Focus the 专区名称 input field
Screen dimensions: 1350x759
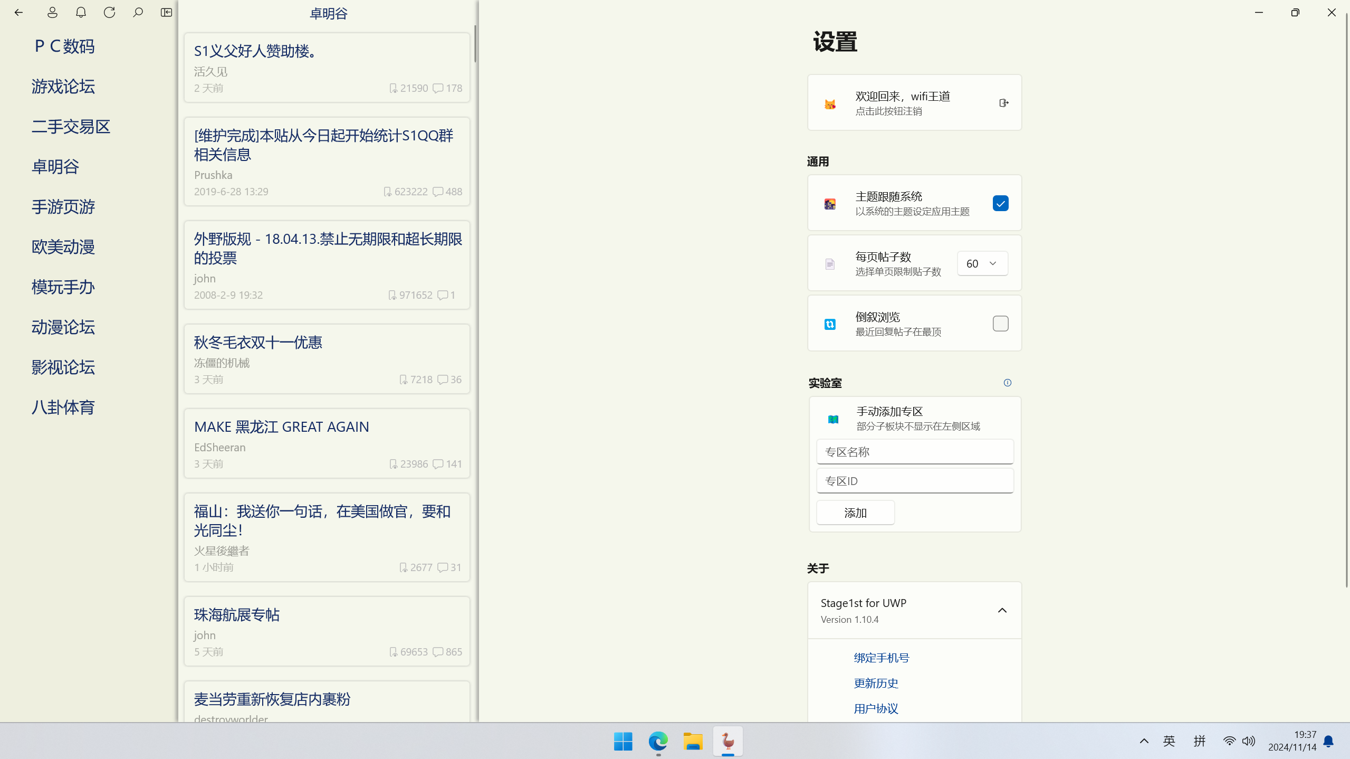(914, 452)
